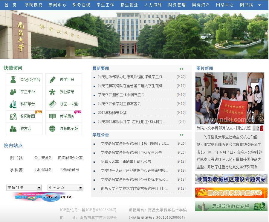Open 就业信息 via its asterisk icon
269x222 pixels.
pyautogui.click(x=52, y=92)
